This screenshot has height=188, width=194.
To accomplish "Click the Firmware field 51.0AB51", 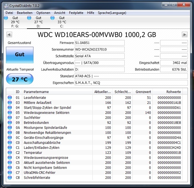I will point(100,43).
